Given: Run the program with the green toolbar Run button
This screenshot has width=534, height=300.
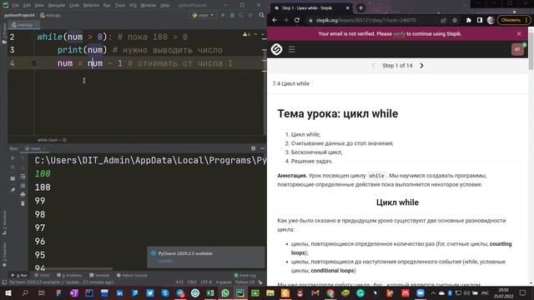Looking at the screenshot, I should 223,15.
